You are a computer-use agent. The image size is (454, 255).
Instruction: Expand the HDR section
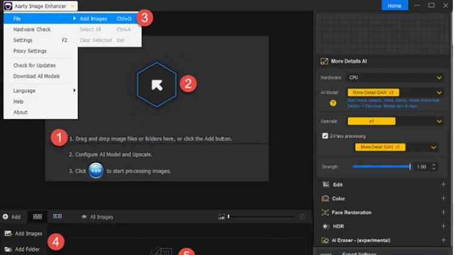[x=443, y=226]
